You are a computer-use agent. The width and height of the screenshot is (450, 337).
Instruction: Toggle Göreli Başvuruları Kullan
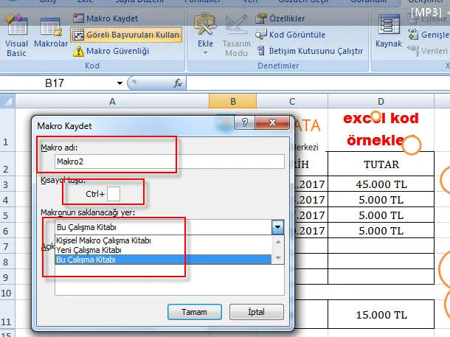pyautogui.click(x=125, y=34)
